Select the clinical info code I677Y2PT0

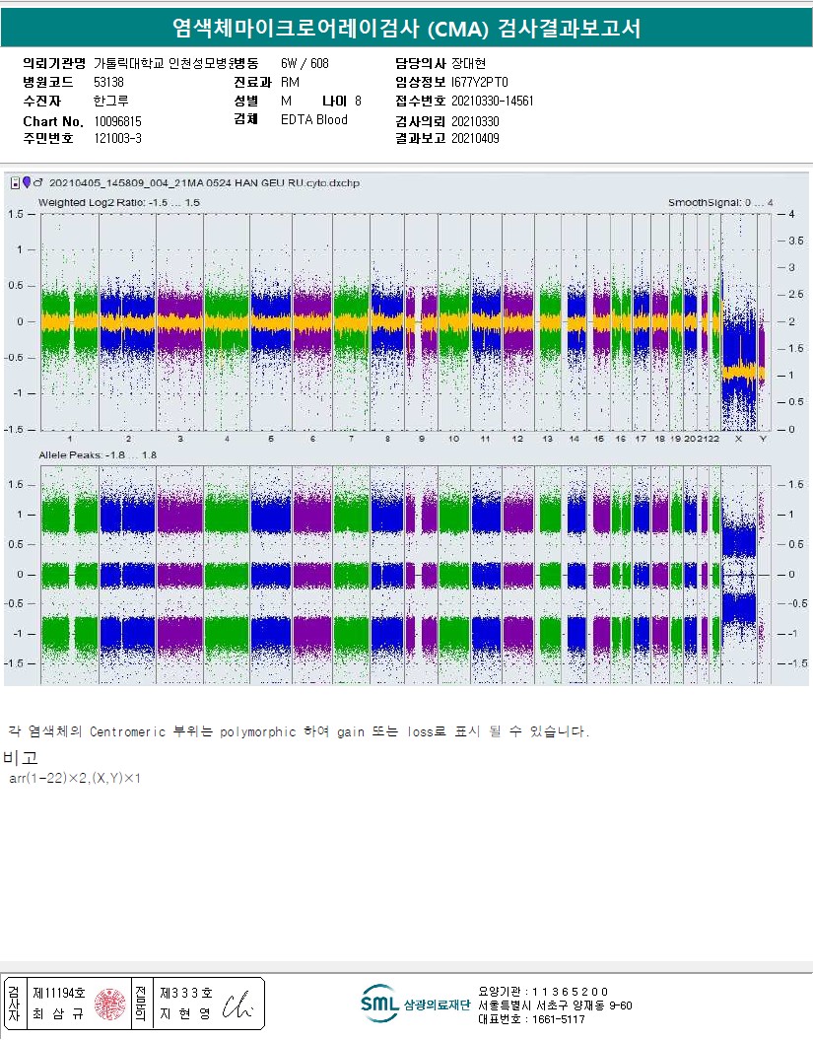480,82
